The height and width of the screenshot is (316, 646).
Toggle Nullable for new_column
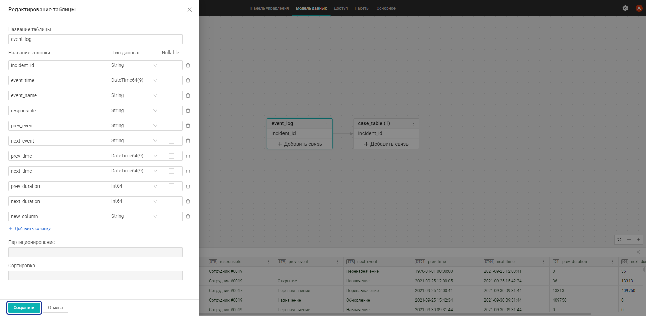171,216
